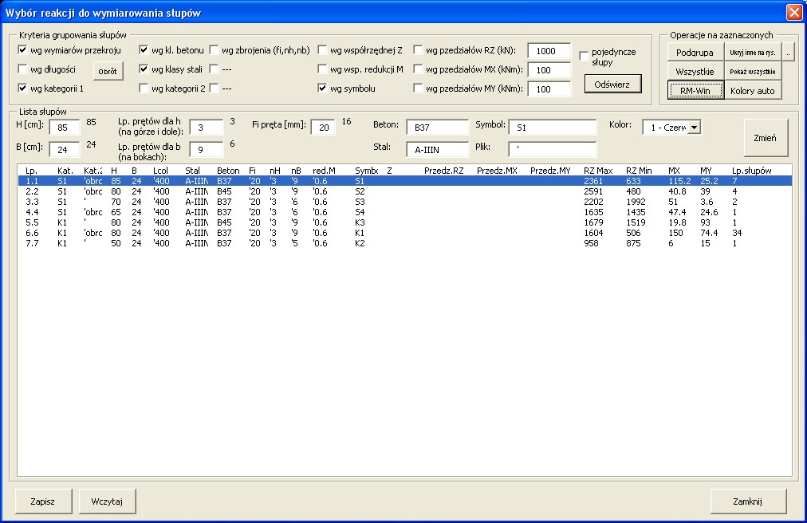This screenshot has height=523, width=807.
Task: Enable 'wg przedziałów RZ (kN)' checkbox
Action: (x=419, y=50)
